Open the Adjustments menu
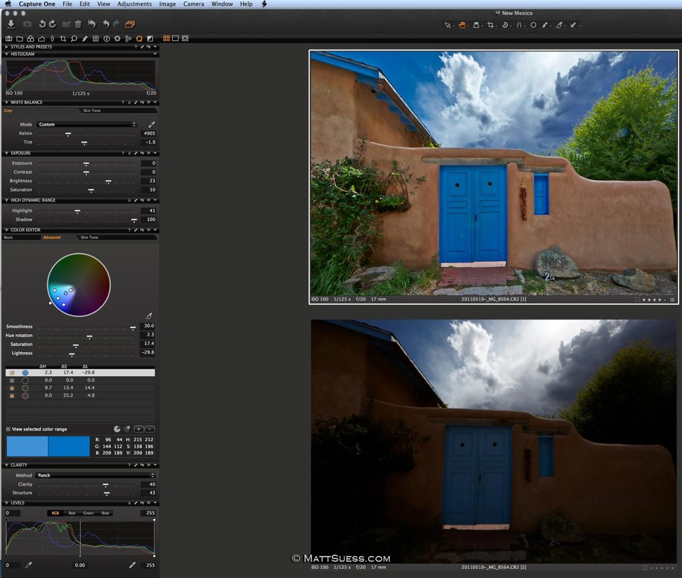This screenshot has width=682, height=578. tap(135, 4)
